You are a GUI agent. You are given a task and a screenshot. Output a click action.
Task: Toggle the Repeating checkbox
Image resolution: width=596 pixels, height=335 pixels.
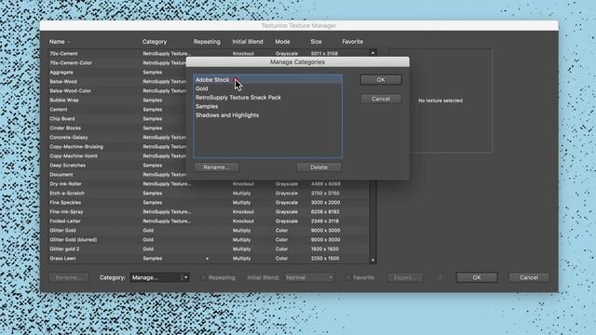point(203,277)
